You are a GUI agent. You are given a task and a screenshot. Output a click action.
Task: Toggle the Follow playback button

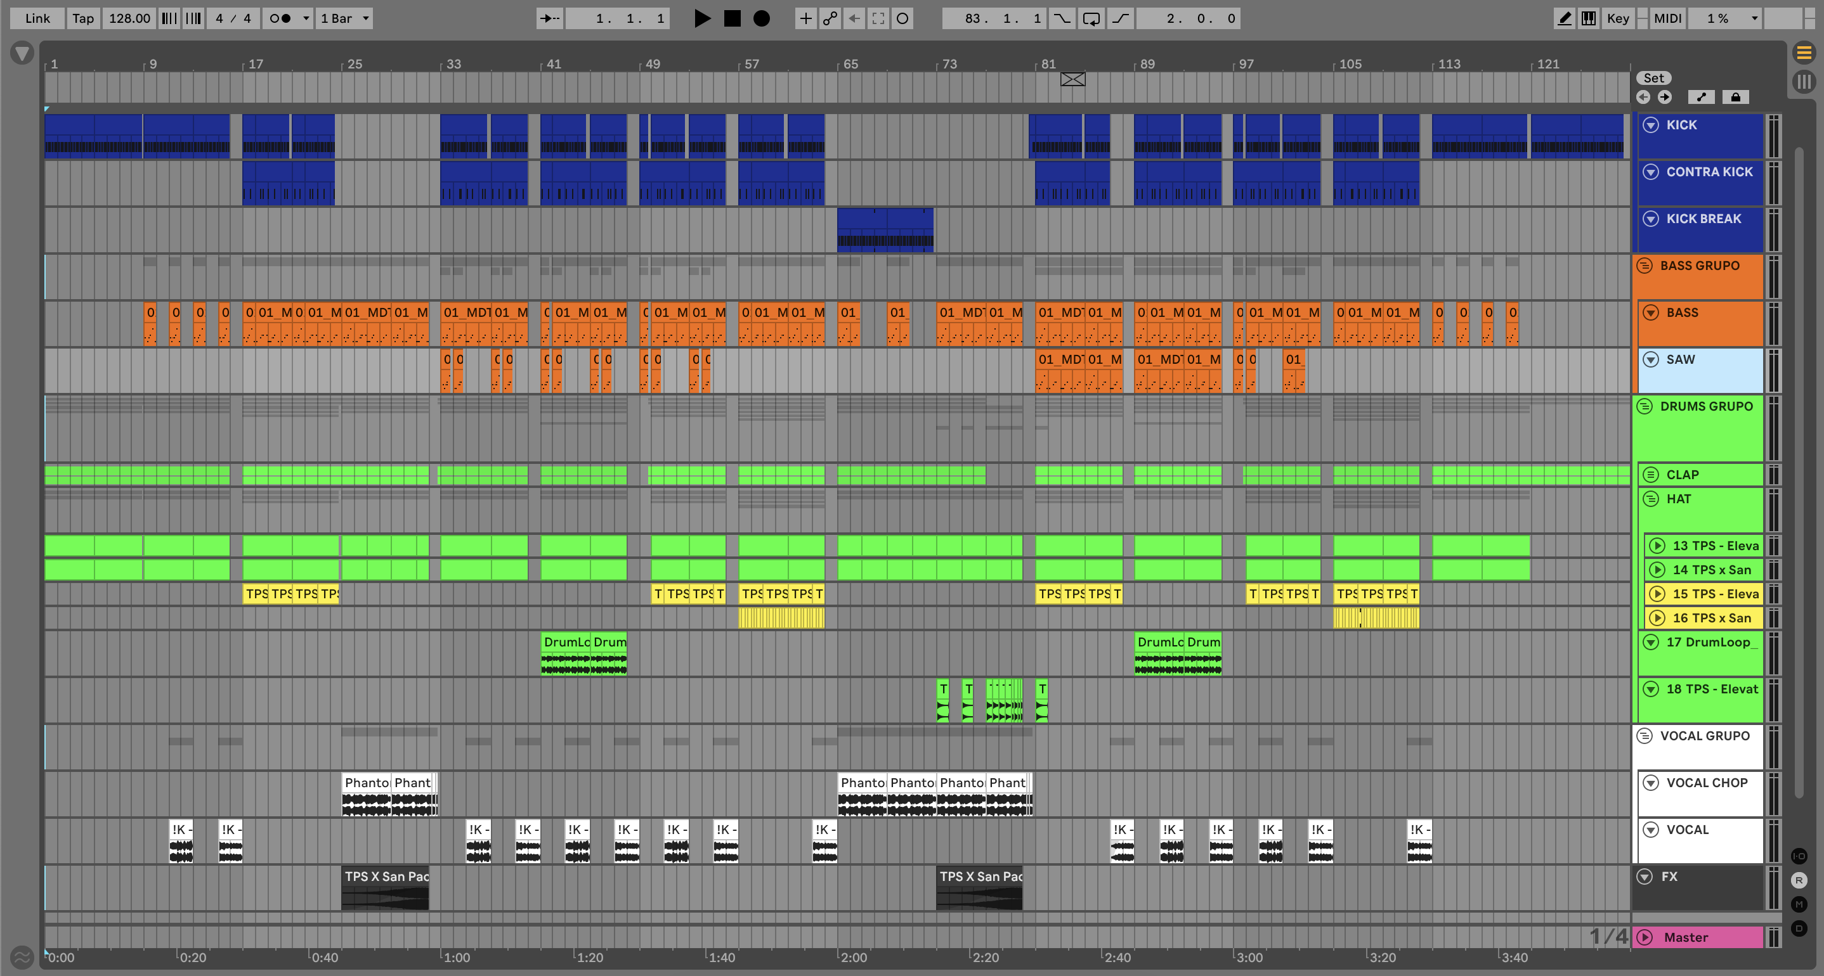click(x=549, y=18)
